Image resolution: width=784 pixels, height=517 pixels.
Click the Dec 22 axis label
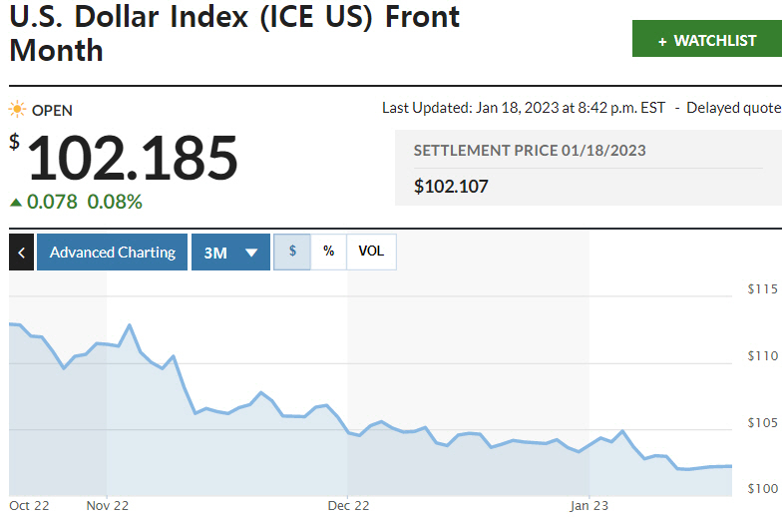[x=348, y=505]
